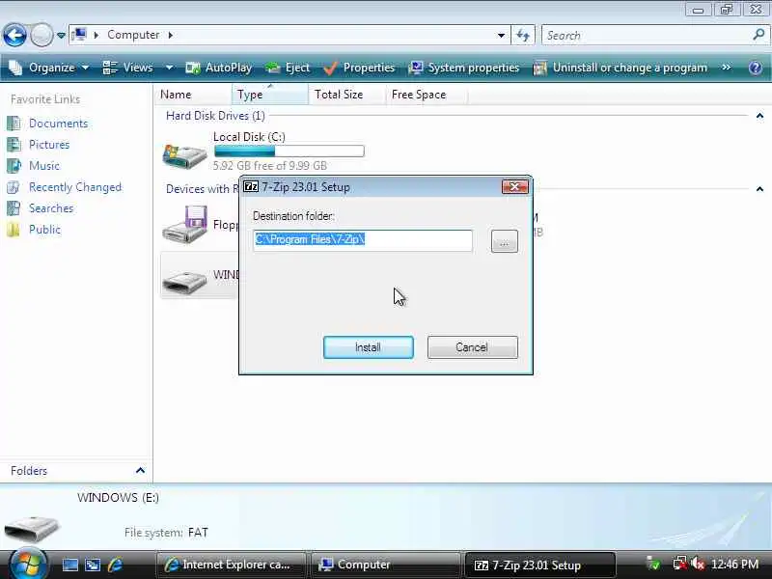The width and height of the screenshot is (772, 579).
Task: Open the browse folder button with ellipsis
Action: (504, 241)
